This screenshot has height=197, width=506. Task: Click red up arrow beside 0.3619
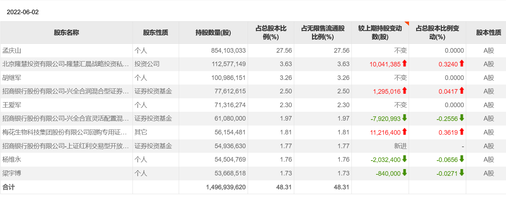point(462,132)
